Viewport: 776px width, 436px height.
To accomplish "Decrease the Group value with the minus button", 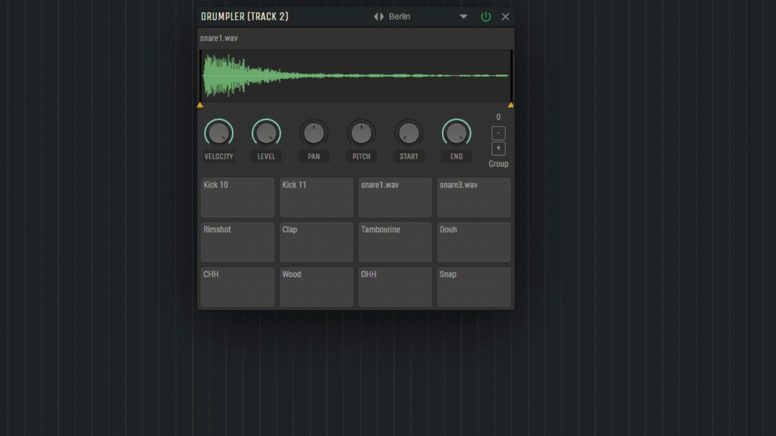I will coord(498,132).
